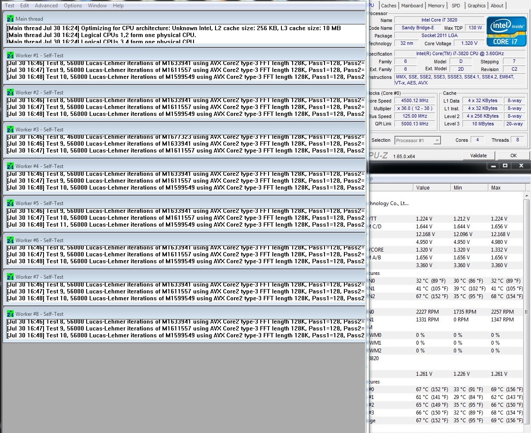This screenshot has width=531, height=433.
Task: Switch to the Graphics tab
Action: point(476,6)
